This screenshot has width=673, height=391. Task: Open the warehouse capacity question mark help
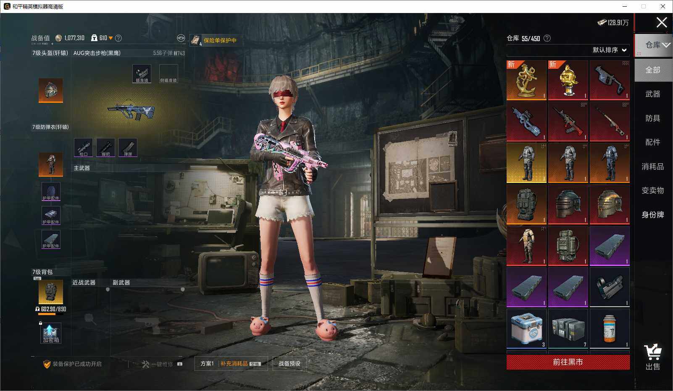click(x=547, y=38)
